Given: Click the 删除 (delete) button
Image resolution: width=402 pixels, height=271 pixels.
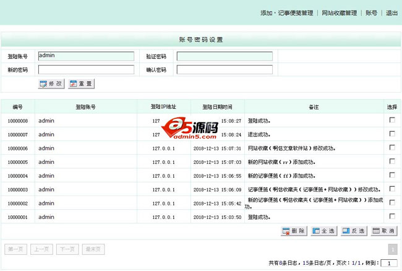Looking at the screenshot, I should [293, 231].
